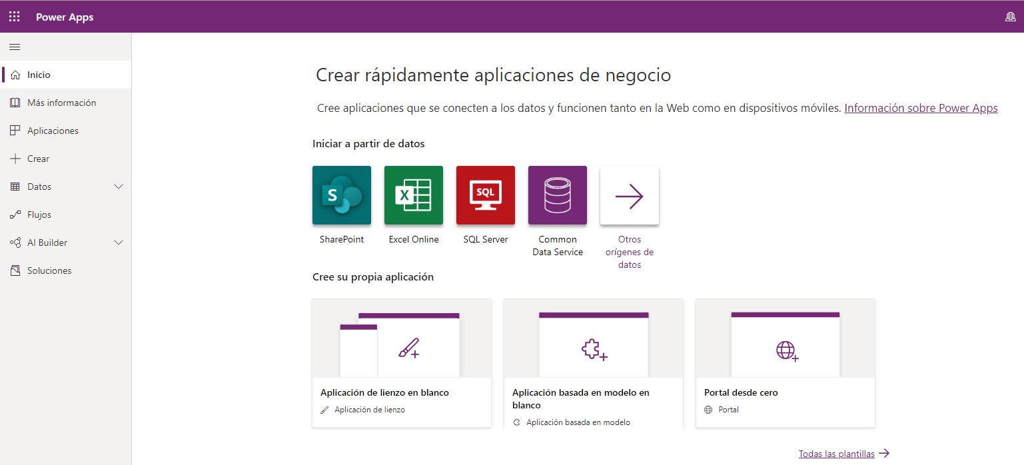
Task: Click the Excel Online label under its tile
Action: (x=414, y=239)
